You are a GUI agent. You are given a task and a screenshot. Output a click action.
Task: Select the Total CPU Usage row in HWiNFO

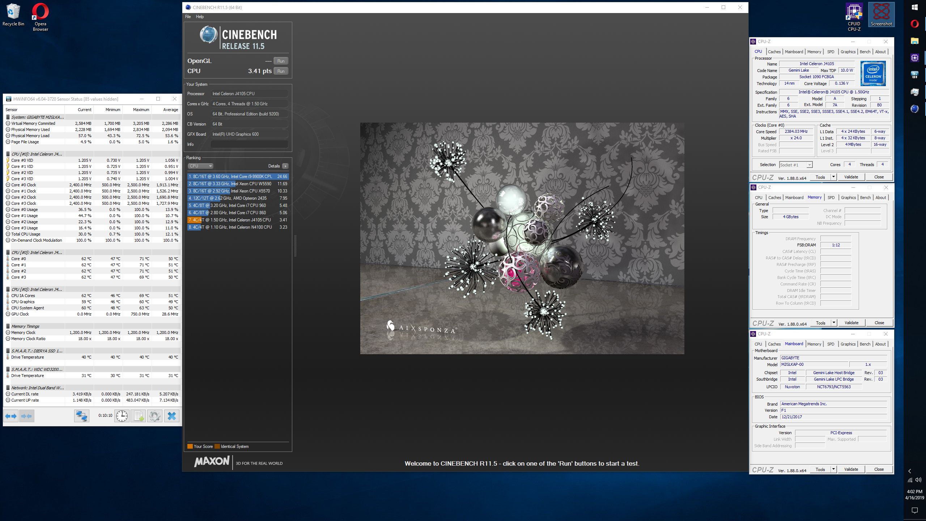point(92,234)
